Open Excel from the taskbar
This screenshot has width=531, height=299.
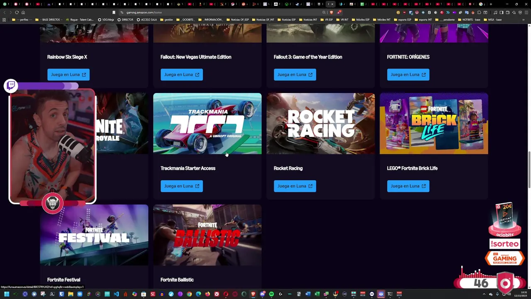pyautogui.click(x=317, y=294)
